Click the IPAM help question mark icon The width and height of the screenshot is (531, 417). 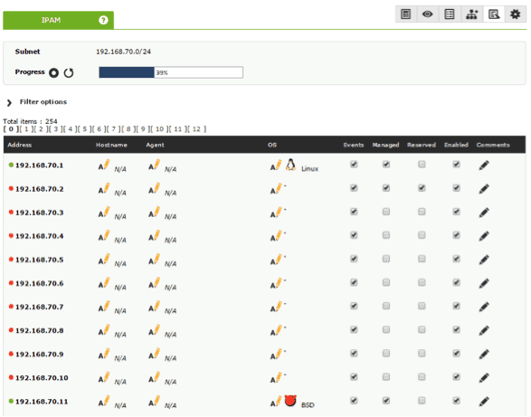[103, 20]
